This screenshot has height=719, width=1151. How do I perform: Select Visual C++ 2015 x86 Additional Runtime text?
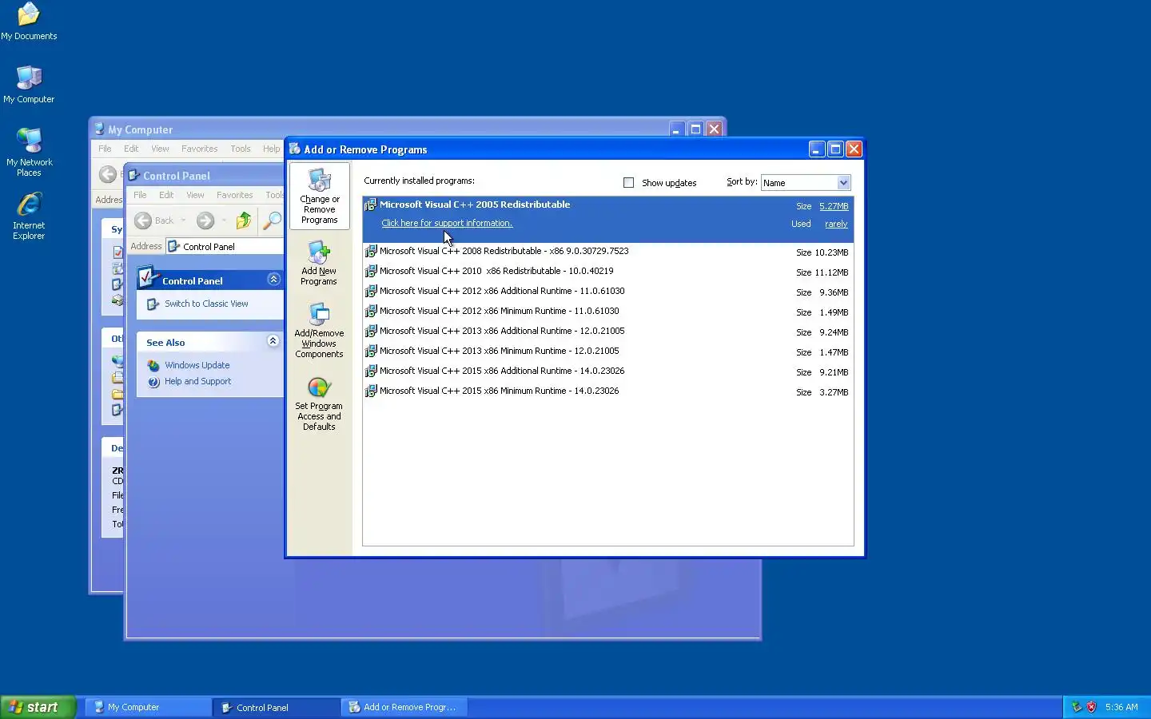(x=502, y=371)
